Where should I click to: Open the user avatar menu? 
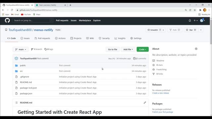(202, 20)
